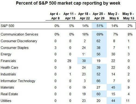Click the chart title about S&P 500 market cap
The image size is (136, 104).
click(68, 3)
